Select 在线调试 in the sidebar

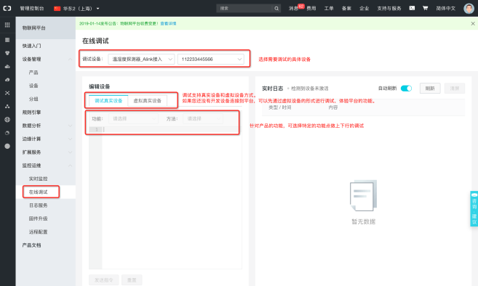pyautogui.click(x=38, y=192)
